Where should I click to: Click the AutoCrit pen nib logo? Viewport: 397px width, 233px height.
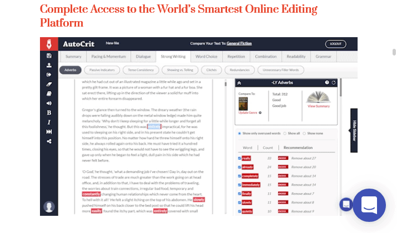pyautogui.click(x=49, y=44)
